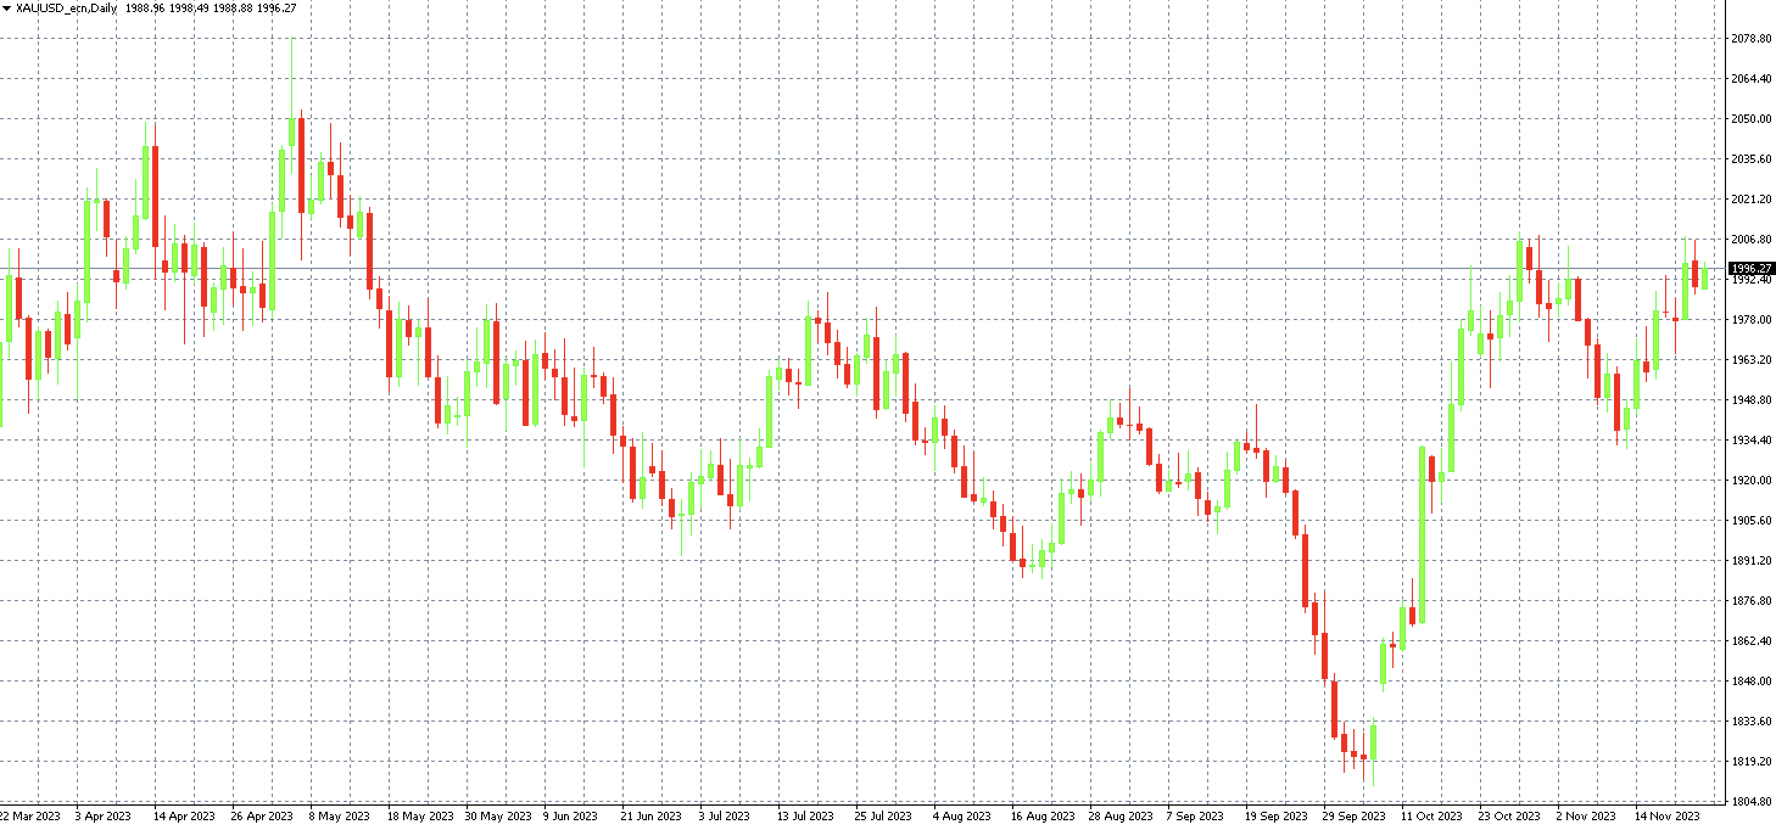The width and height of the screenshot is (1776, 830).
Task: Click the 4 Aug 2023 date label
Action: pos(962,816)
